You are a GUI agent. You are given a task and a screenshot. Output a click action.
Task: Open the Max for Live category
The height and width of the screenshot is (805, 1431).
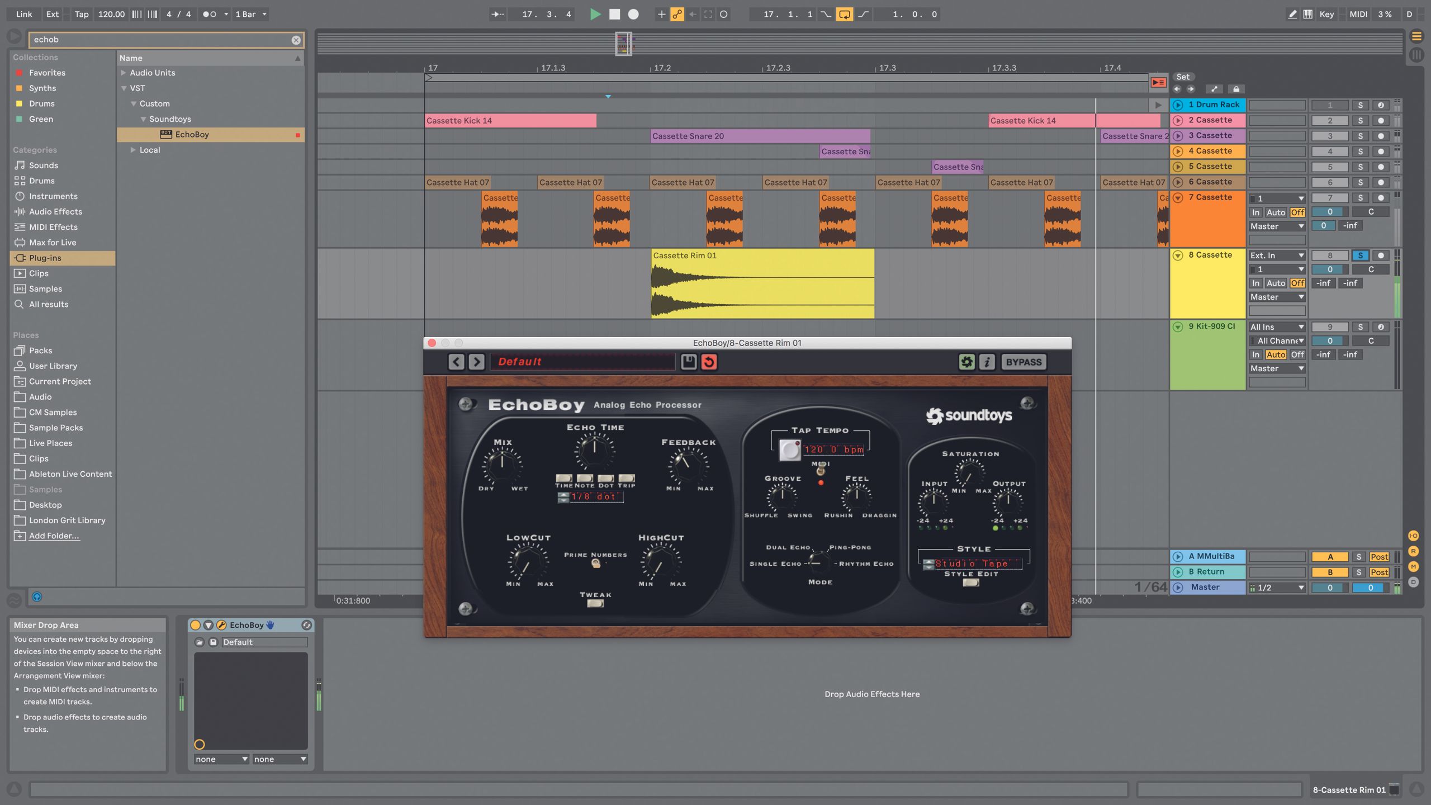[x=53, y=243]
